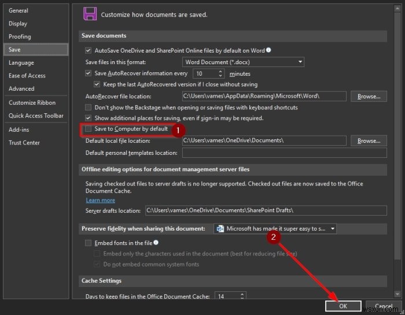Toggle Save AutoRecover information checkbox
This screenshot has height=315, width=405.
click(88, 73)
